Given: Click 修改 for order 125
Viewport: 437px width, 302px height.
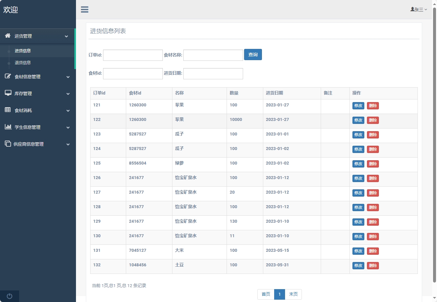Looking at the screenshot, I should tap(358, 164).
